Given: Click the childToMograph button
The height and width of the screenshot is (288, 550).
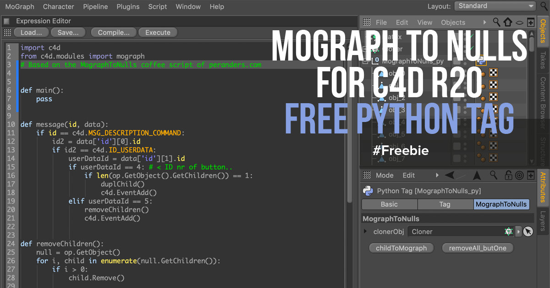Looking at the screenshot, I should pos(401,248).
